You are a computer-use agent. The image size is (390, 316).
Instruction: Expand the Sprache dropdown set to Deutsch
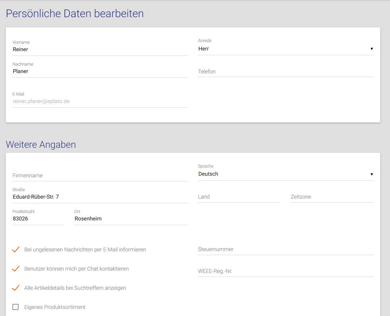tap(285, 174)
